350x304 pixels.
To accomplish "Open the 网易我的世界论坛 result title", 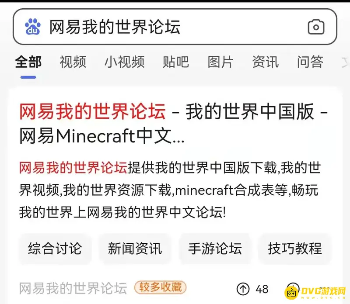I will [x=173, y=123].
